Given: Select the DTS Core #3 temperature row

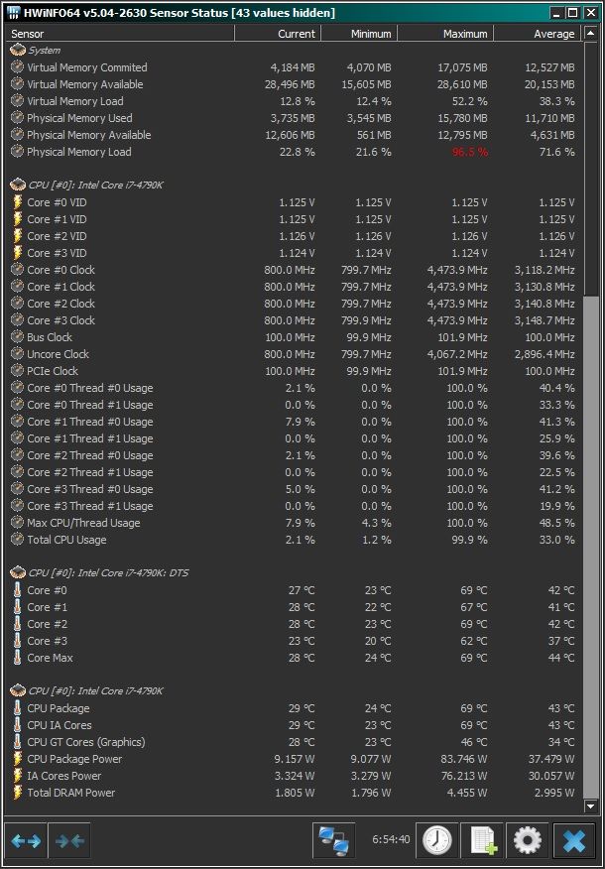Looking at the screenshot, I should coord(294,641).
